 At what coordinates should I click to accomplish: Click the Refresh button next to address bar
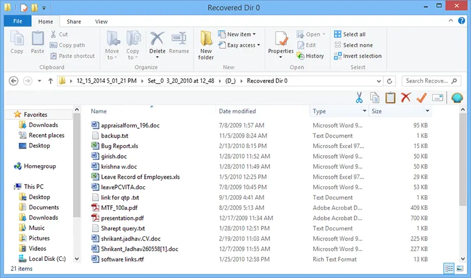[389, 81]
